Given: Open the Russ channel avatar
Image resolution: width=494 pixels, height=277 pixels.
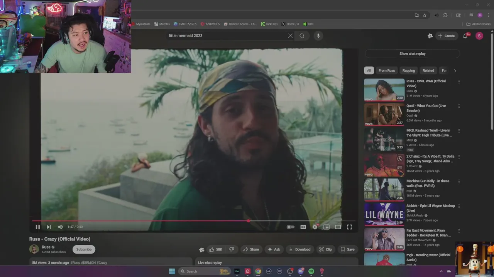Looking at the screenshot, I should point(34,249).
